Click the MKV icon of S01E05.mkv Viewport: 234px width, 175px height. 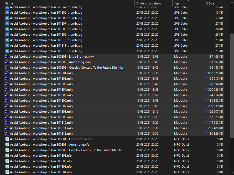pos(7,95)
